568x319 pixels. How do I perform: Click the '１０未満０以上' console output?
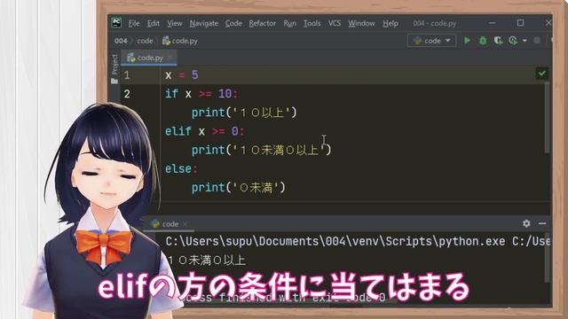[x=206, y=260]
